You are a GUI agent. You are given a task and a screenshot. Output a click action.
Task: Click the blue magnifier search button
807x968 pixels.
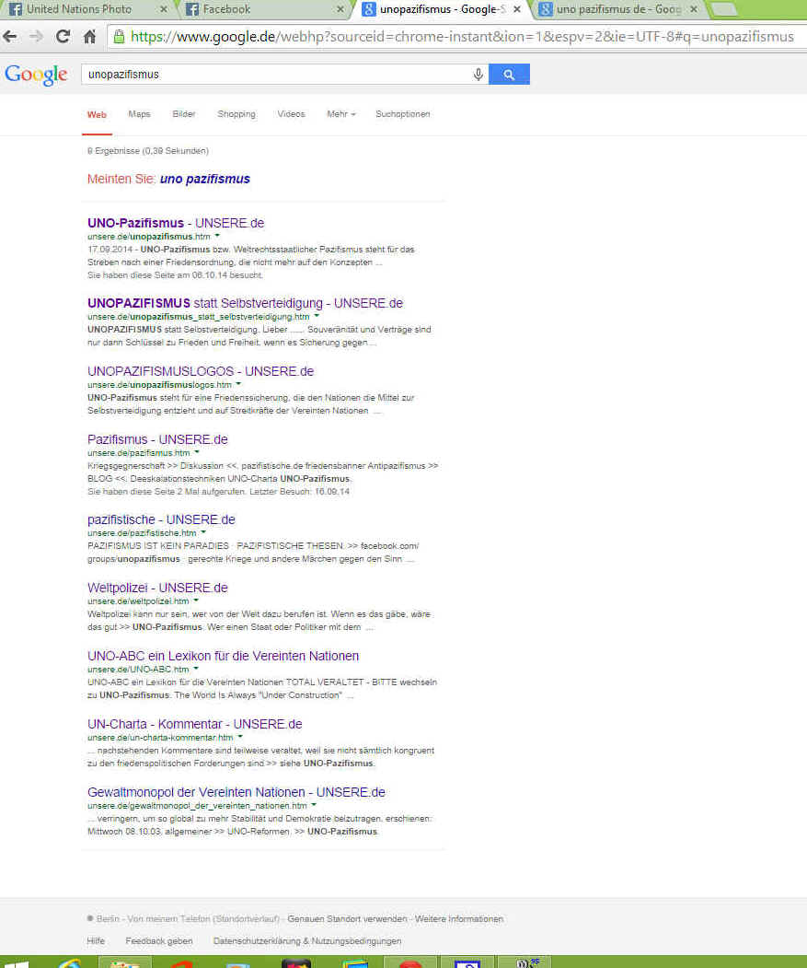point(509,74)
